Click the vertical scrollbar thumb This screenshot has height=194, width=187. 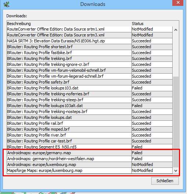(x=176, y=122)
